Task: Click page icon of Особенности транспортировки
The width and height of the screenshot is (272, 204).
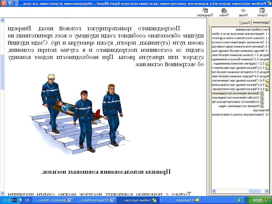Action: tap(262, 102)
